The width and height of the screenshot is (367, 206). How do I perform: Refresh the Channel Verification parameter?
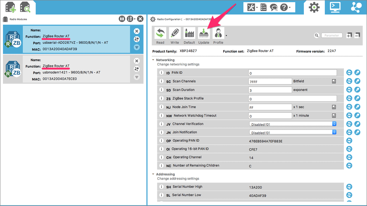[x=349, y=124]
